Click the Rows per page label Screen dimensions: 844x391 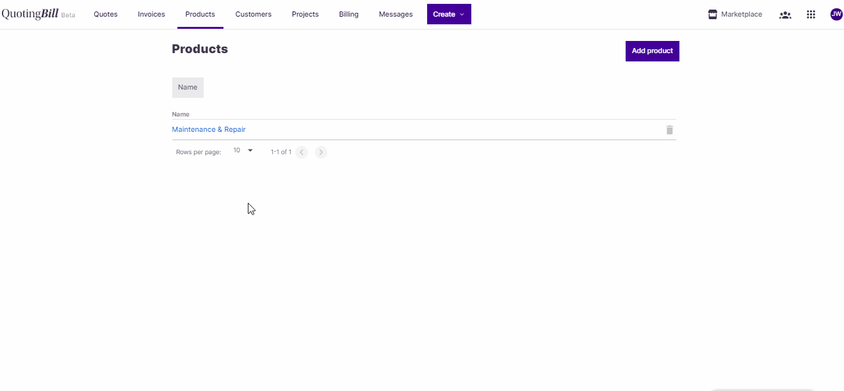click(199, 152)
